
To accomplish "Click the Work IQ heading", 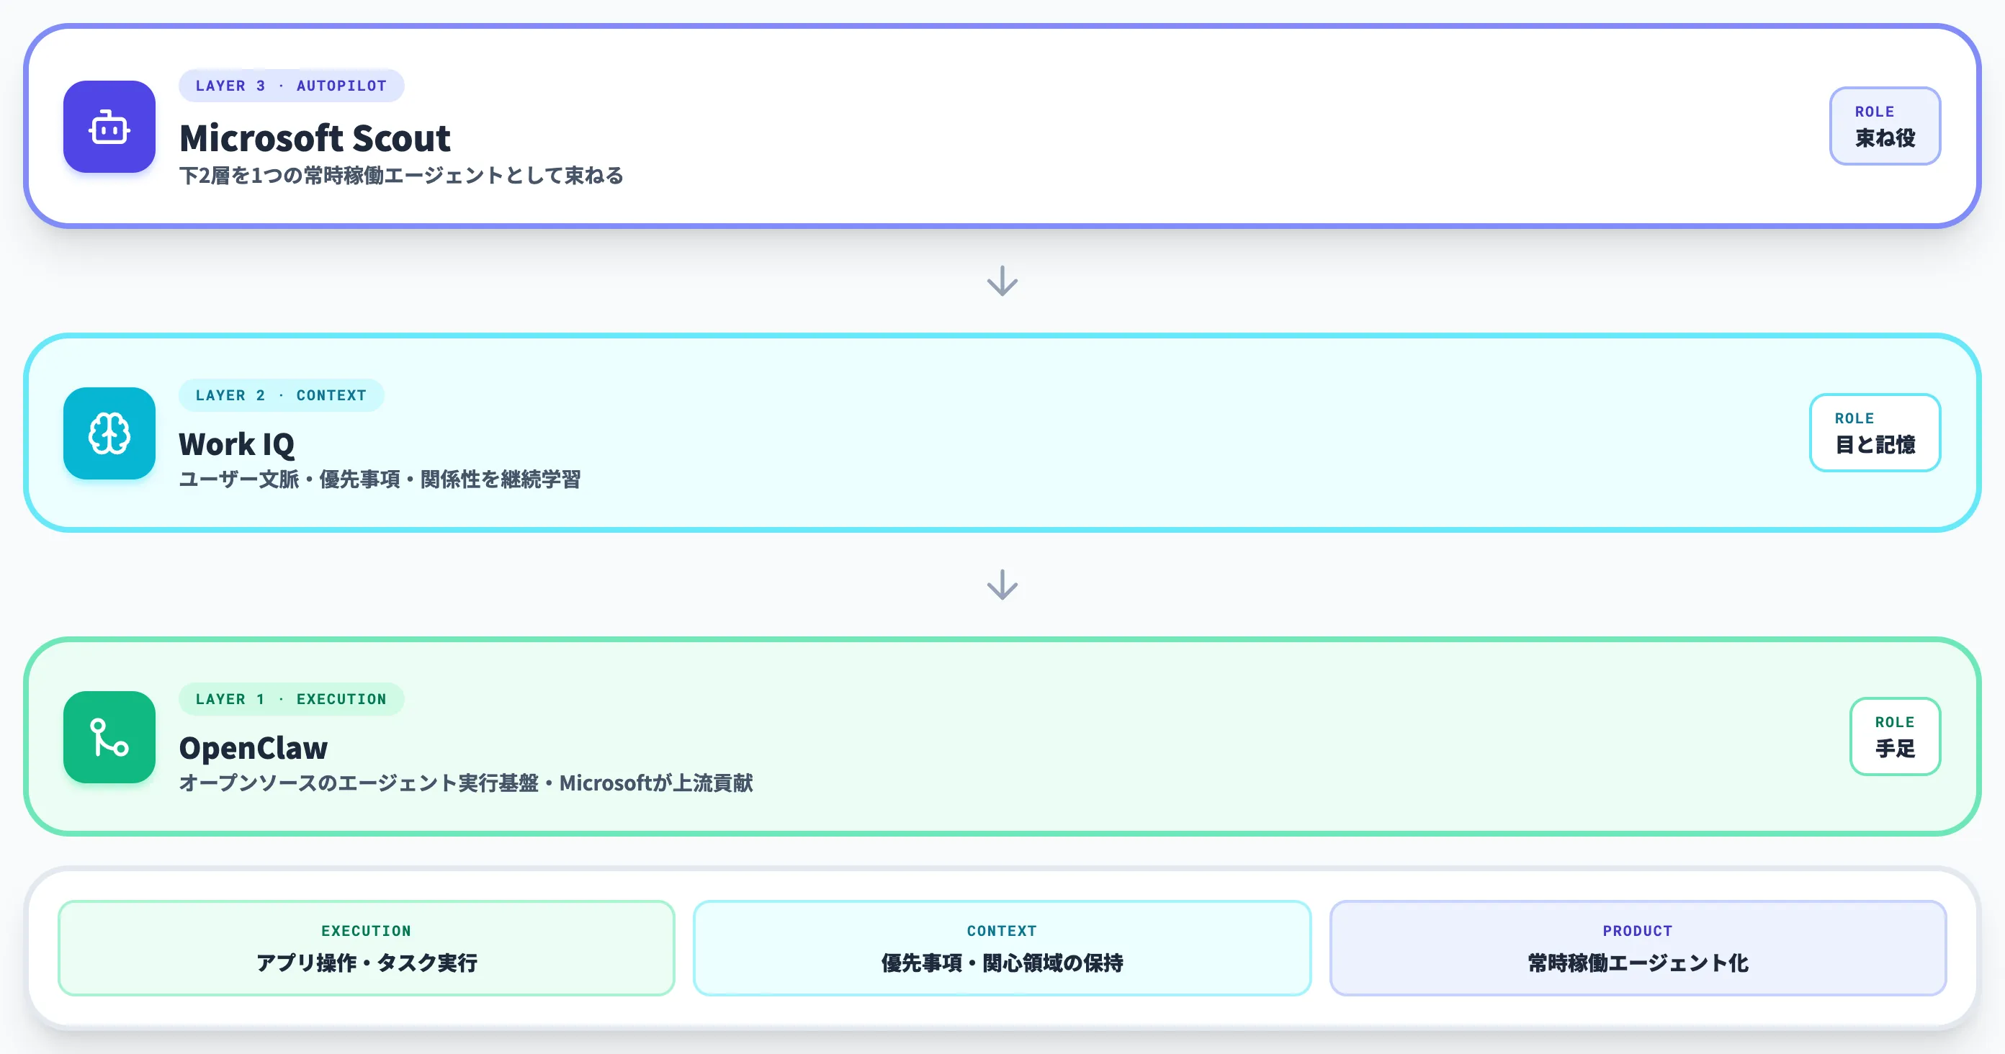I will [x=237, y=444].
